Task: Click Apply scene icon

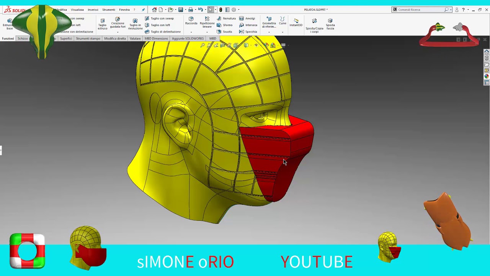Action: 273,45
